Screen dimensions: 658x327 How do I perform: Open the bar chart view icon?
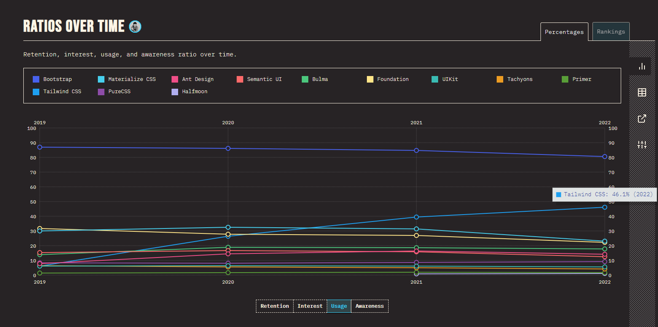(x=642, y=66)
